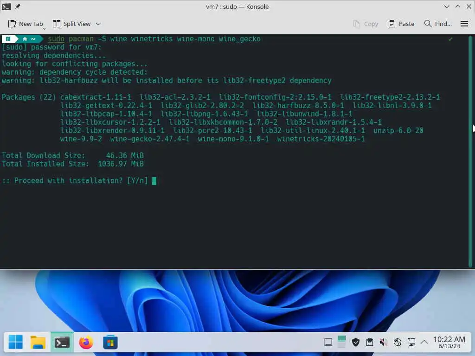Click the Copy toolbar button
This screenshot has height=356, width=475.
point(366,24)
